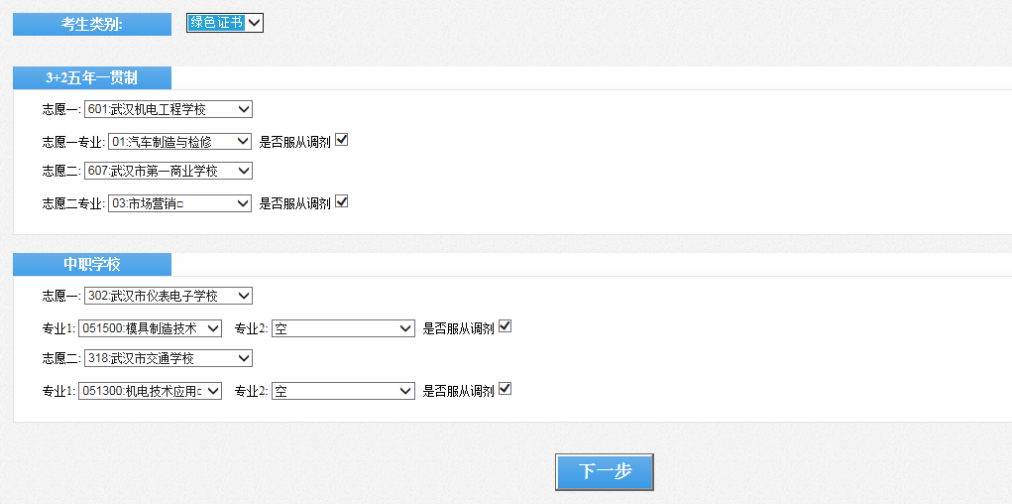Click the 考生类别 label
Screen dimensions: 1012x504
tap(92, 24)
